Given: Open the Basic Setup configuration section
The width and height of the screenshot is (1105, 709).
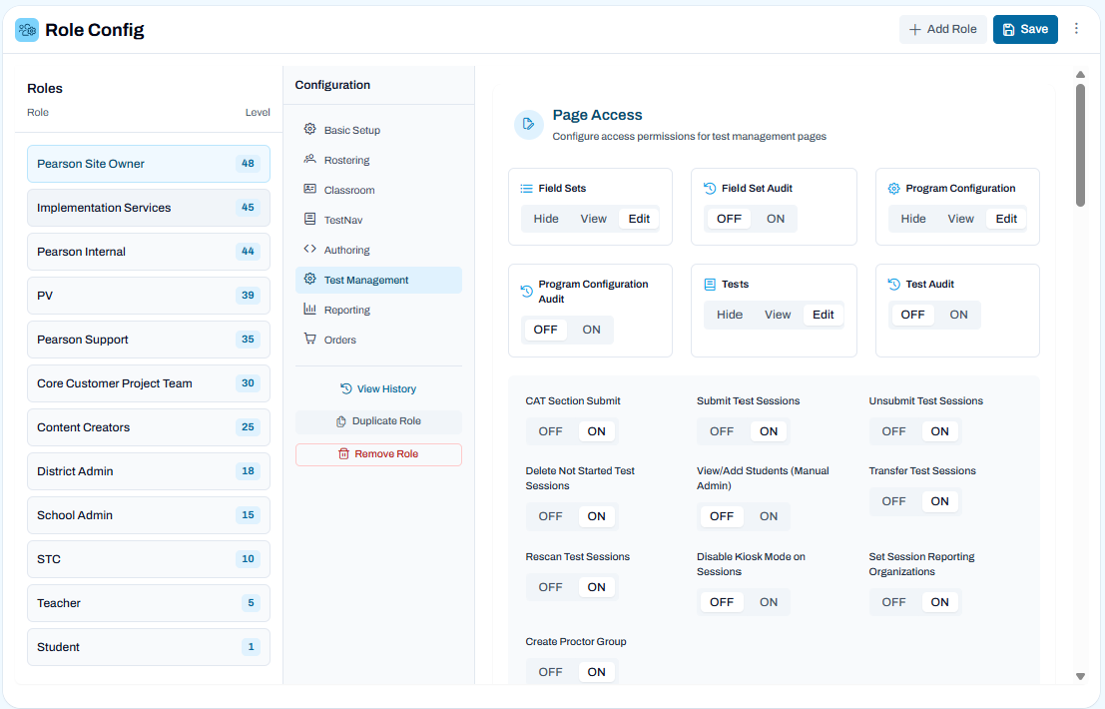Looking at the screenshot, I should (378, 130).
